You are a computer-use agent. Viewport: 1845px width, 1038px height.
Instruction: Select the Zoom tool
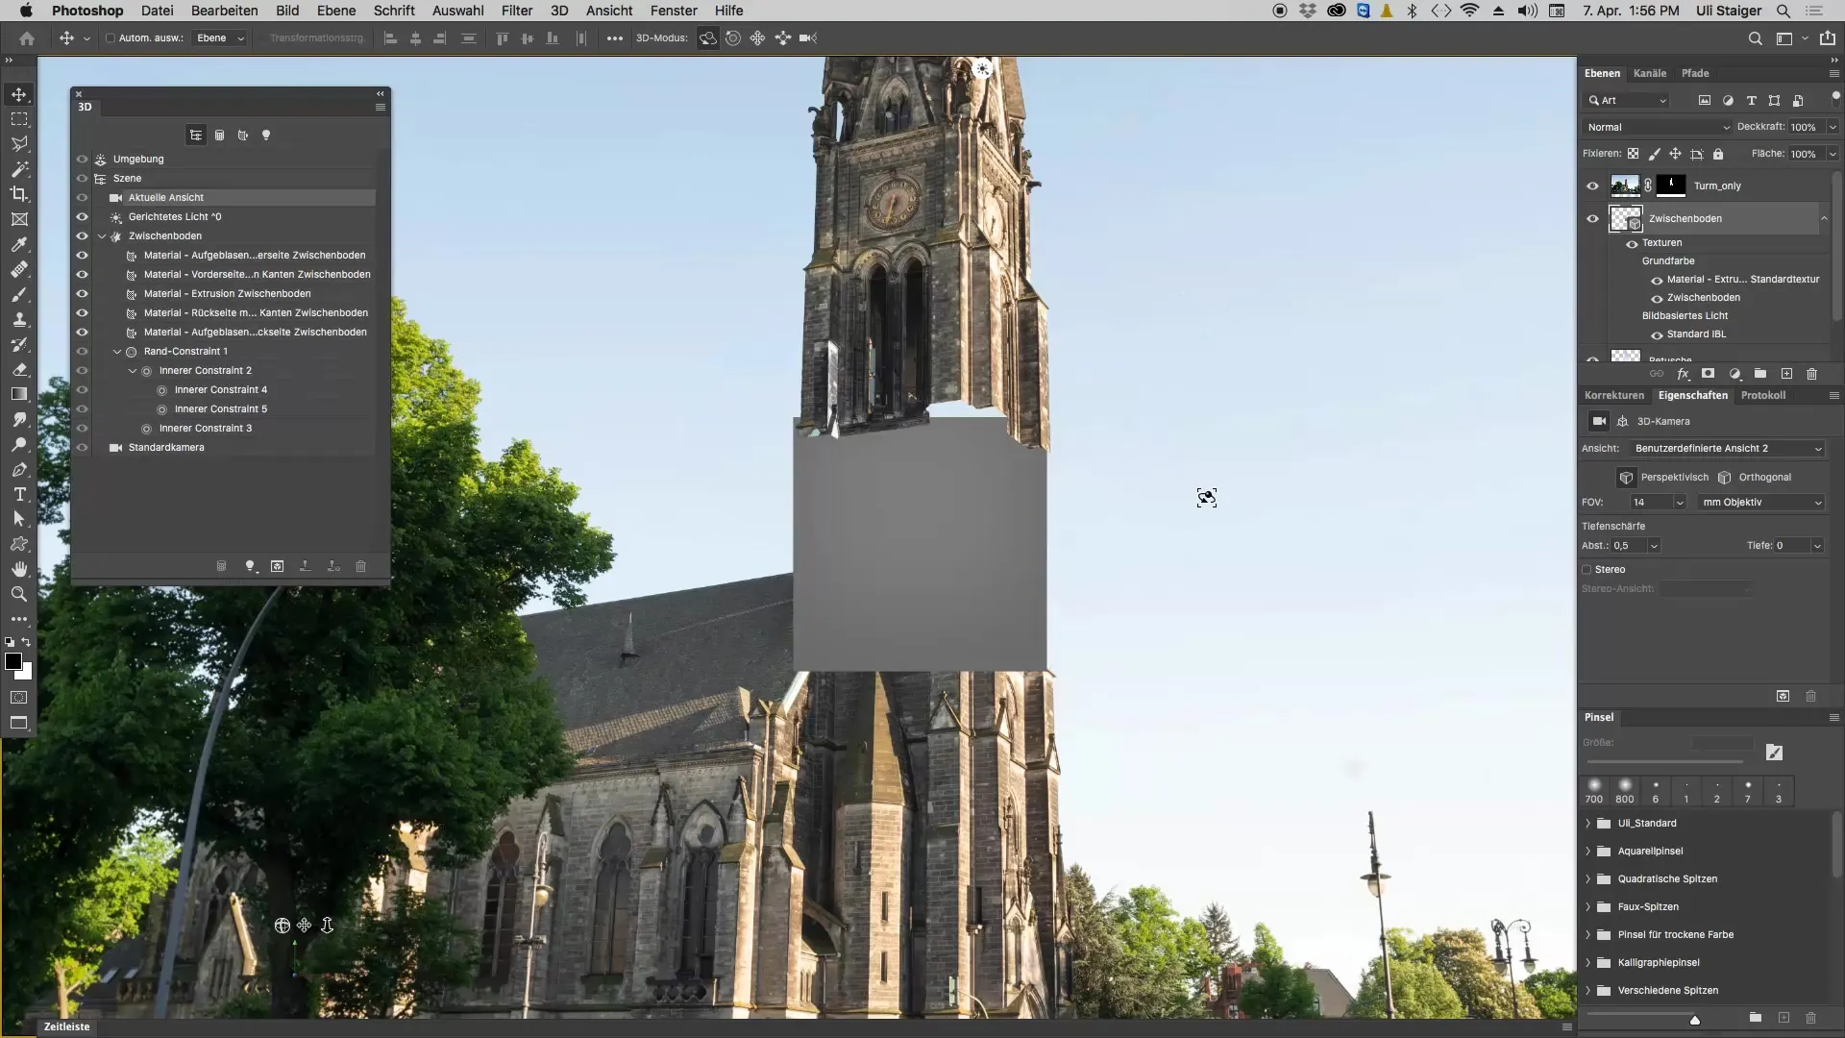(x=19, y=594)
